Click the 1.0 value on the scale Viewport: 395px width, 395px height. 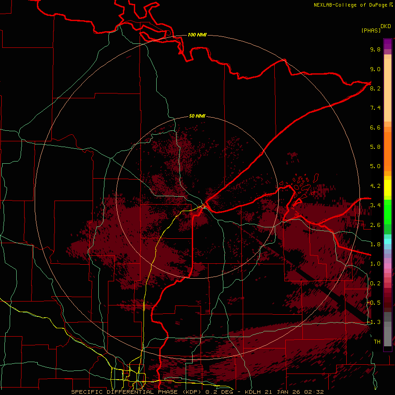[375, 264]
